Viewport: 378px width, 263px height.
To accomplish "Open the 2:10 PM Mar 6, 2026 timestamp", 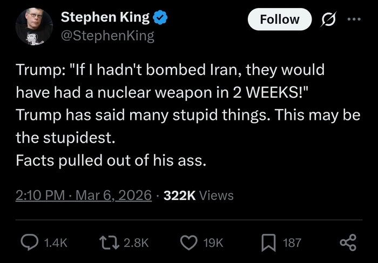I will point(83,195).
